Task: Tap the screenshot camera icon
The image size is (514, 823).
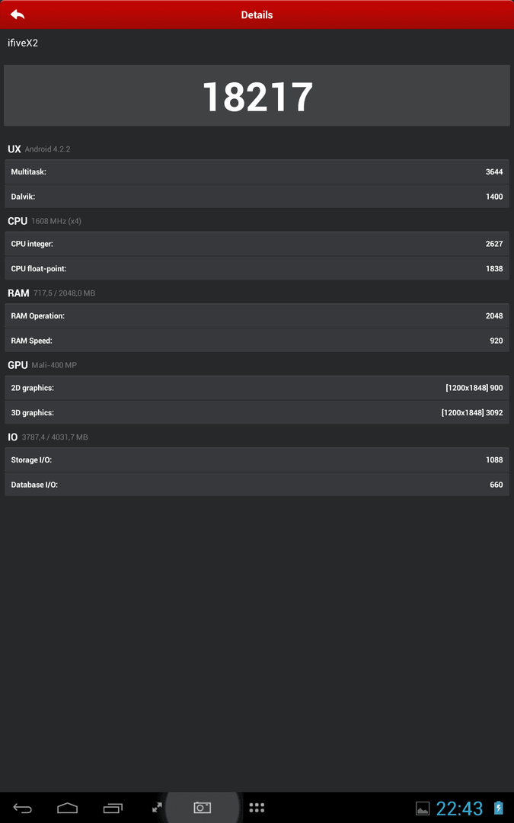Action: [x=202, y=807]
